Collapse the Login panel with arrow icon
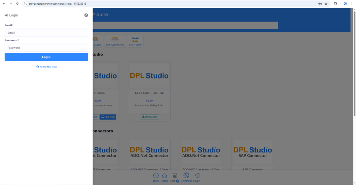The height and width of the screenshot is (185, 356). click(x=86, y=15)
